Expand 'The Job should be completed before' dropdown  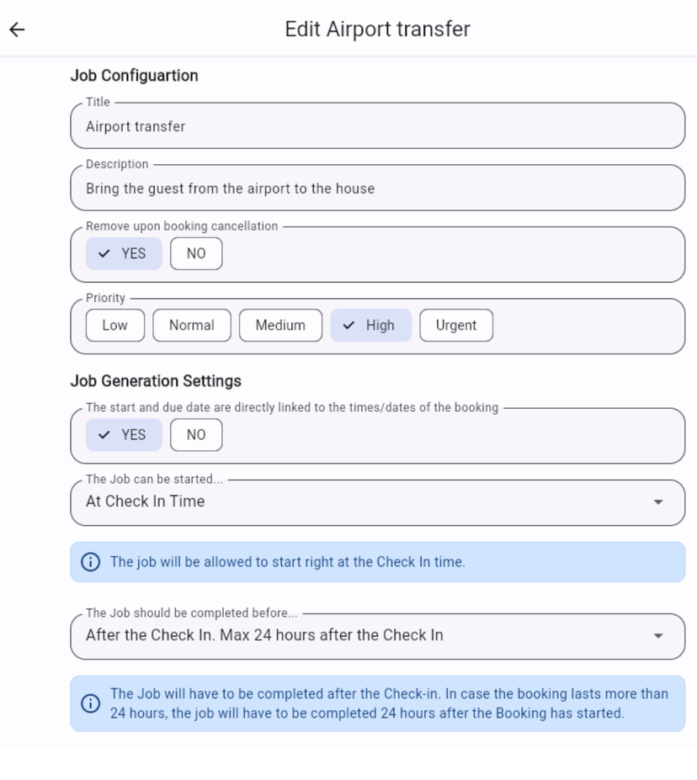(370, 636)
